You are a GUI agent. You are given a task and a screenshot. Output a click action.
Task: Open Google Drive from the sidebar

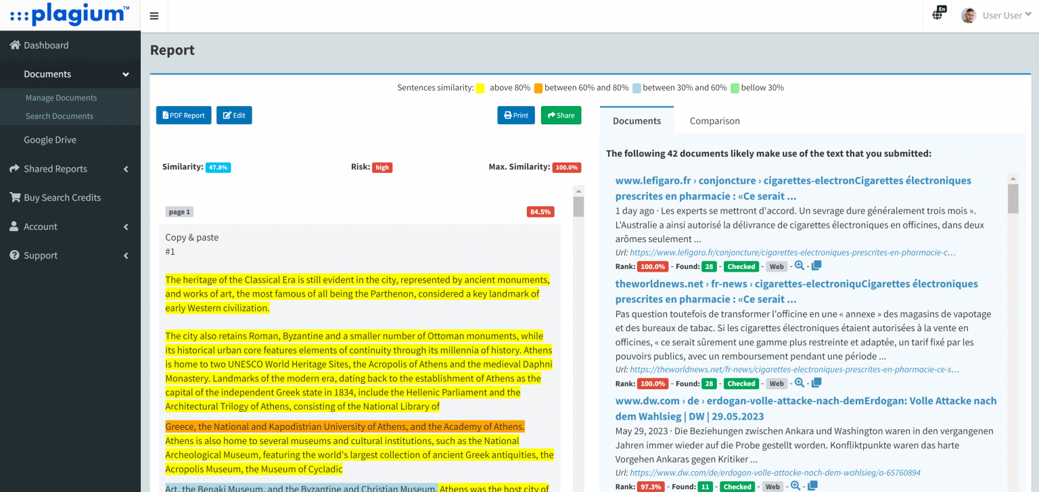point(52,139)
